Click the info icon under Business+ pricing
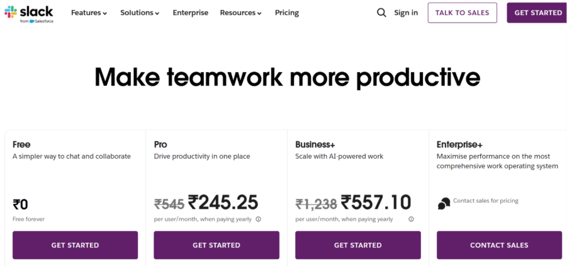This screenshot has width=567, height=266. 411,220
